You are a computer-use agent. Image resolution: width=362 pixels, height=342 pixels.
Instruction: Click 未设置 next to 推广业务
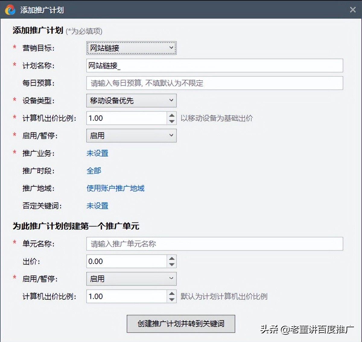click(97, 153)
